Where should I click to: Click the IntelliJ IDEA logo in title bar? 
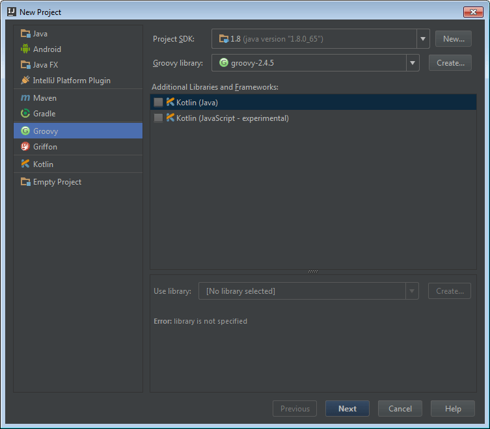pos(12,12)
